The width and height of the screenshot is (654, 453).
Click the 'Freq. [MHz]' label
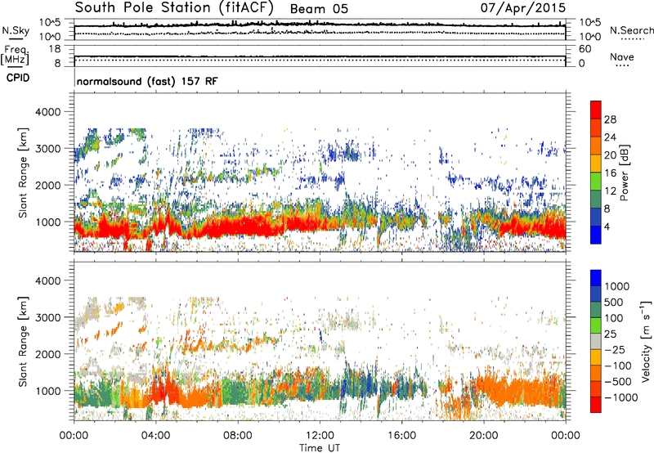coord(16,55)
